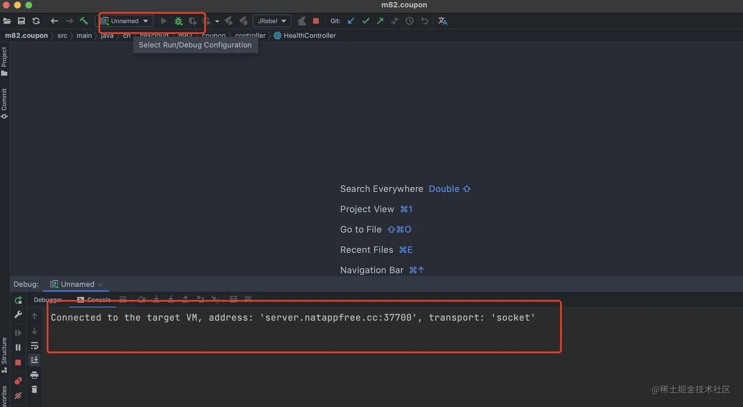Navigate forward with the right arrow icon

69,21
